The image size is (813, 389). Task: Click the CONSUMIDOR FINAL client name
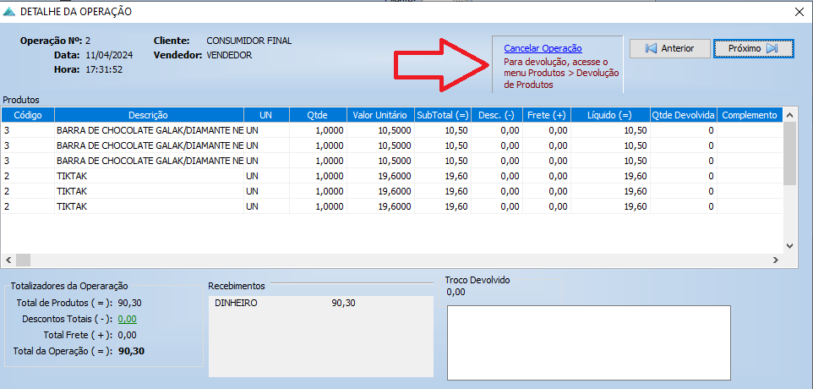[x=248, y=41]
